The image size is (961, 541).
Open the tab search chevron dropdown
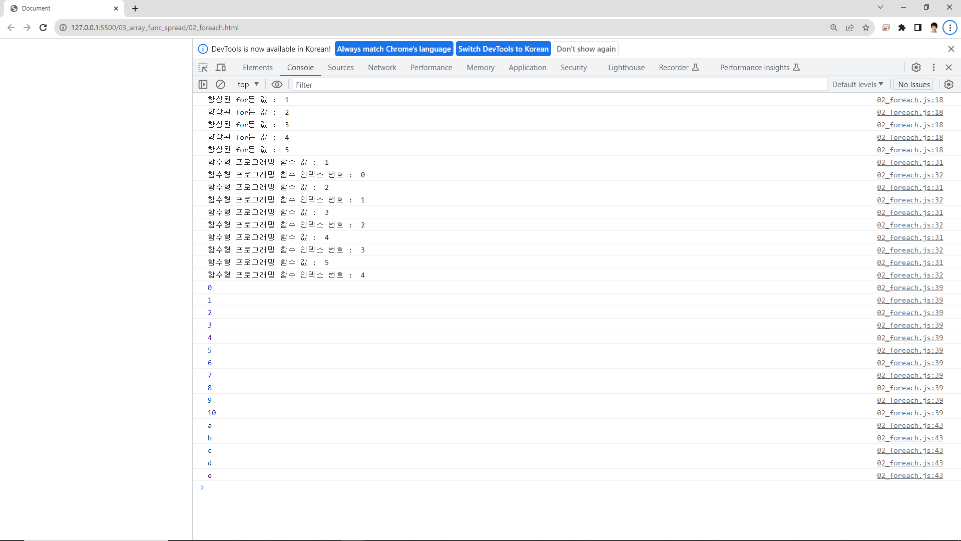(880, 8)
